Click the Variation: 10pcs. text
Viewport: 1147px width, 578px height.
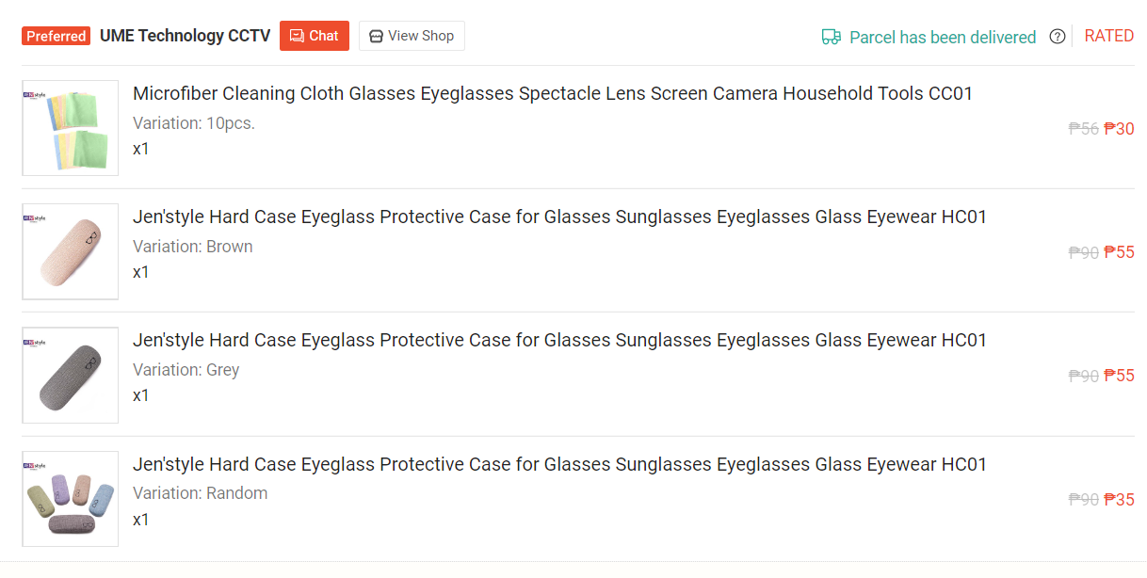(x=194, y=123)
